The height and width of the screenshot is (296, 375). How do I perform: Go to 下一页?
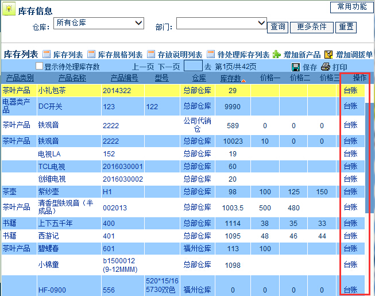point(169,67)
